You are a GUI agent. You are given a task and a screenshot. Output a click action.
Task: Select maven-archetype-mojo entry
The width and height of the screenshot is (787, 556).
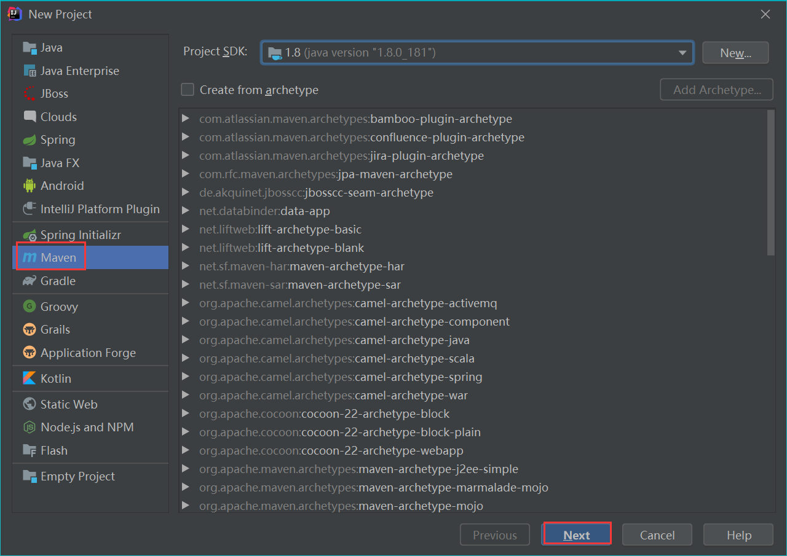[341, 506]
